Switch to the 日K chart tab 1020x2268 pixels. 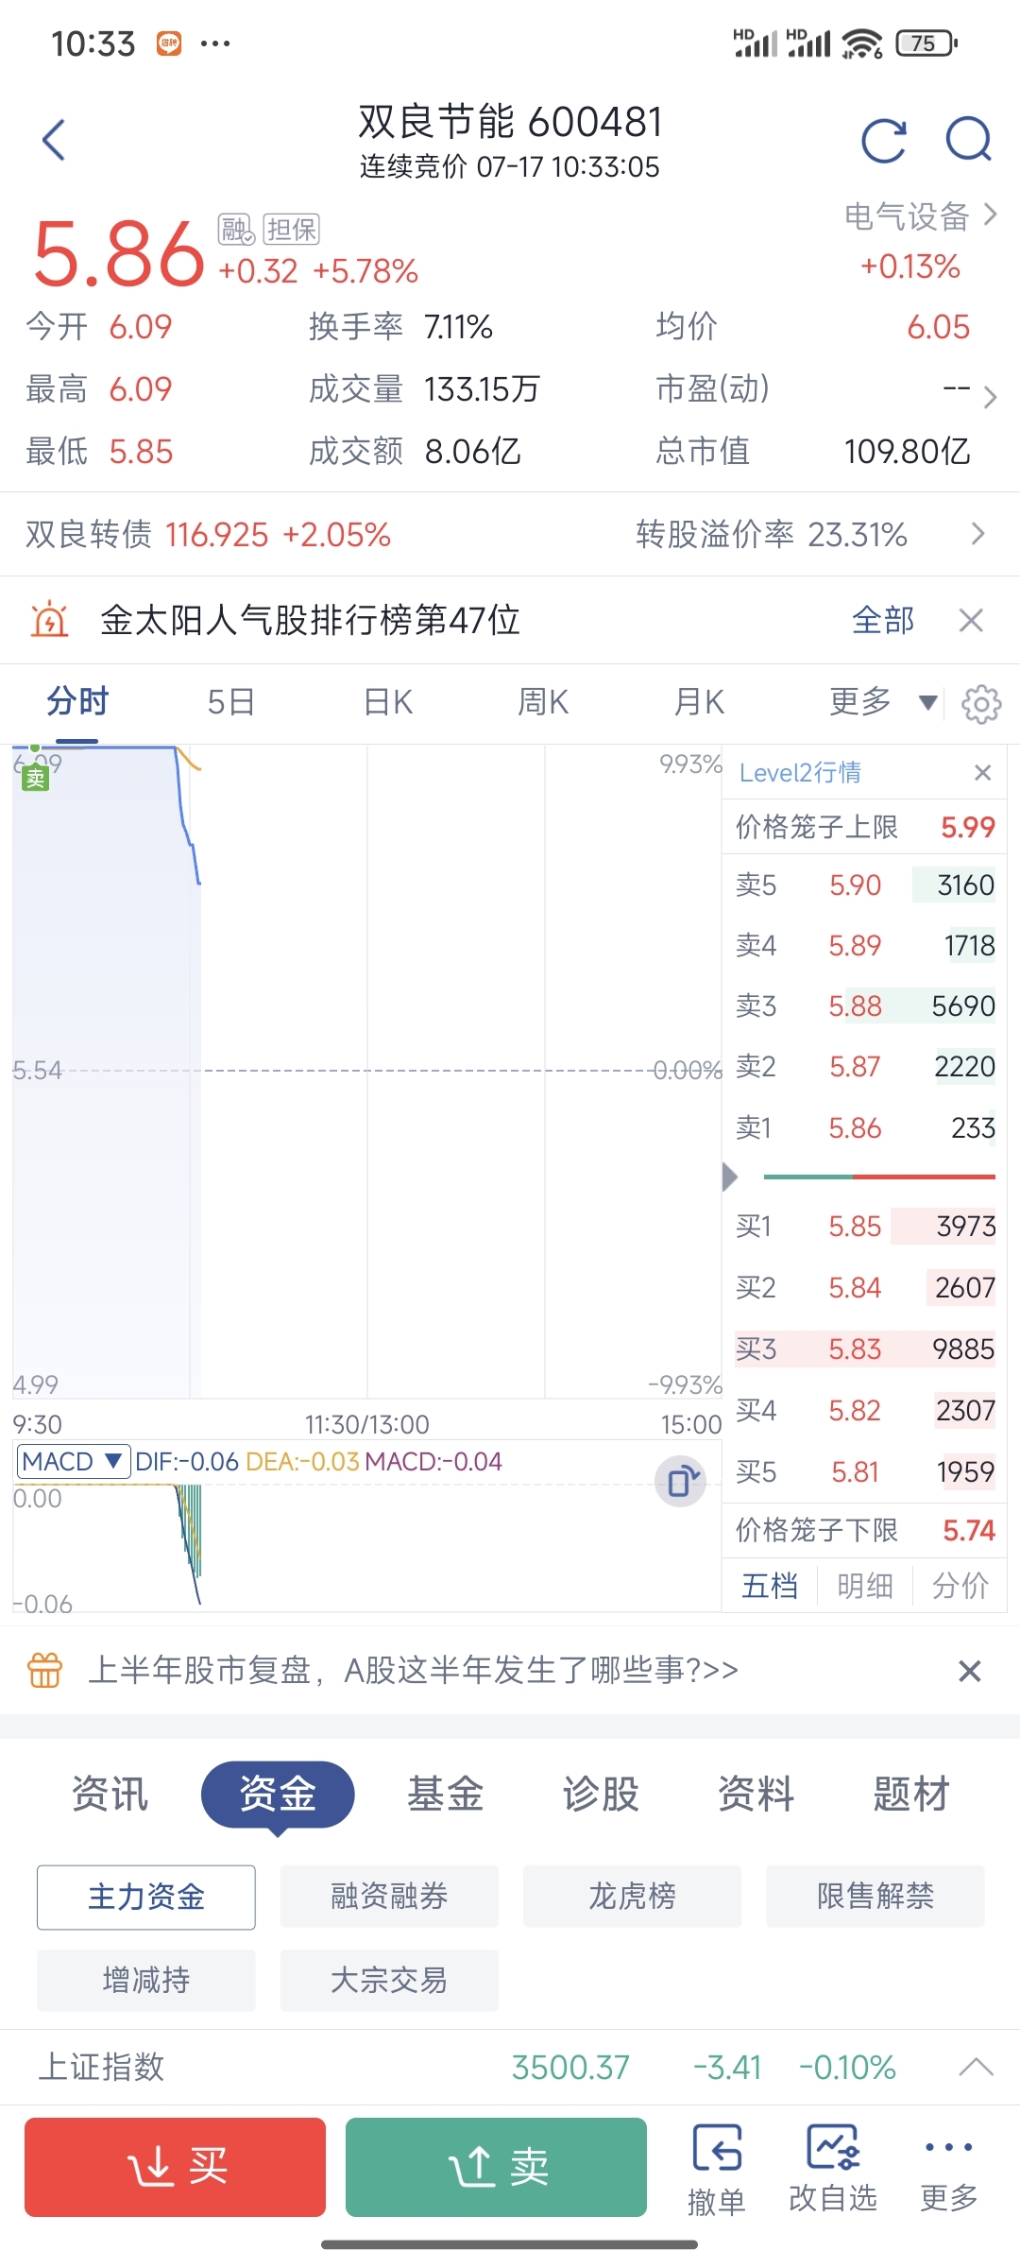pyautogui.click(x=388, y=702)
